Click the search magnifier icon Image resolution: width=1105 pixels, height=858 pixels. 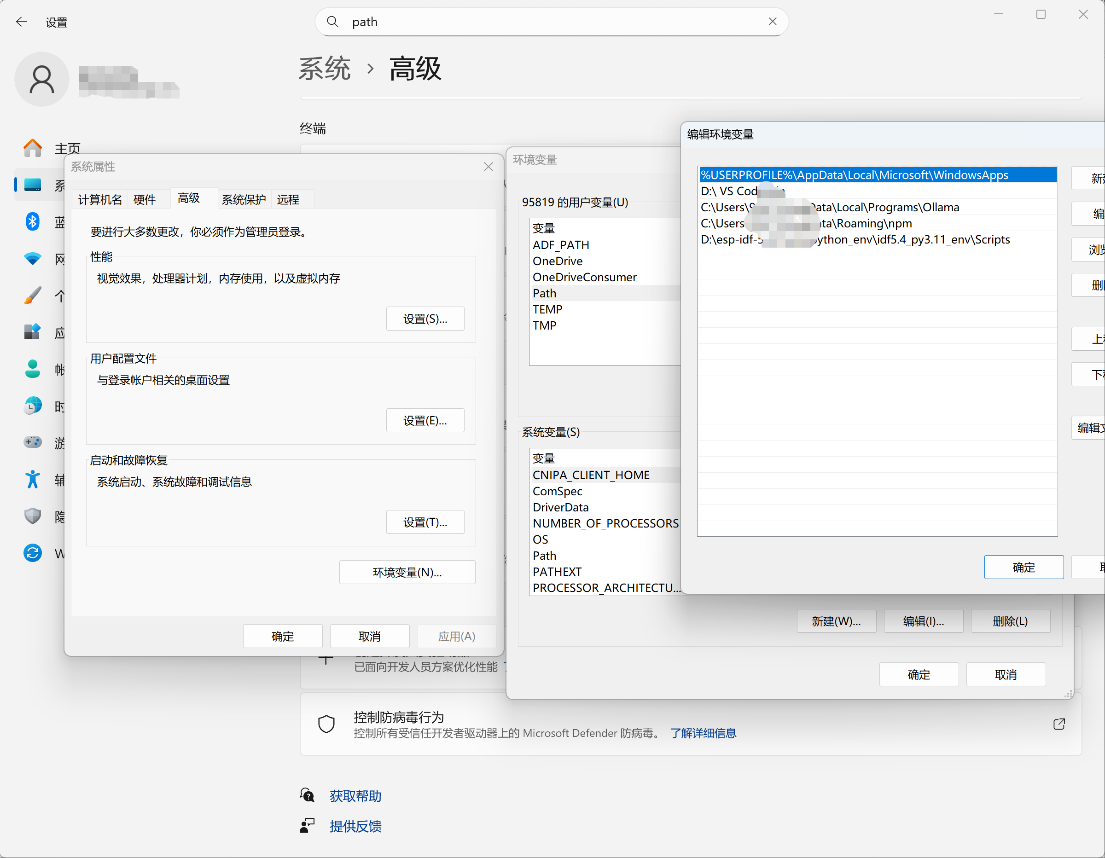tap(332, 22)
